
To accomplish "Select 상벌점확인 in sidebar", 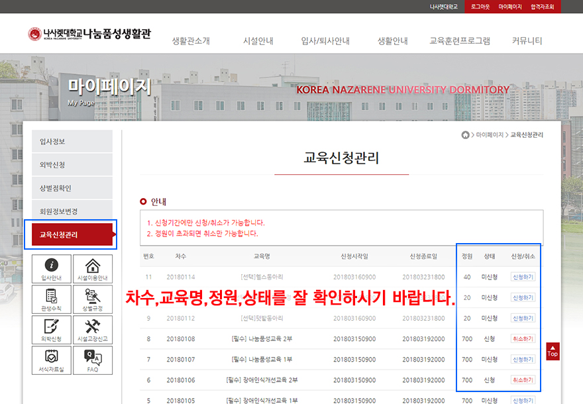I will click(x=72, y=188).
